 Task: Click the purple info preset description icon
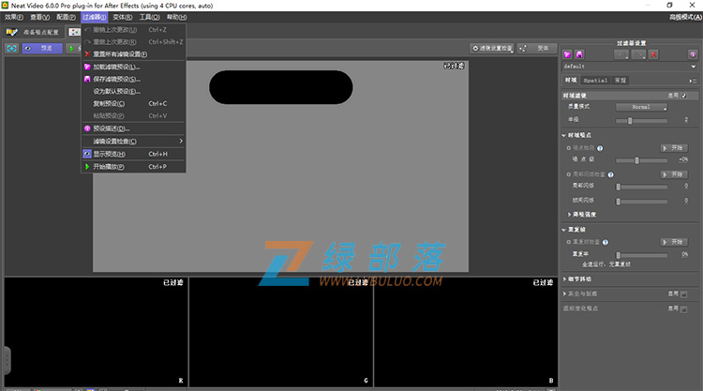click(693, 54)
